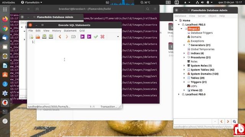Show applications grid in dock
The width and height of the screenshot is (245, 137).
pos(5,10)
